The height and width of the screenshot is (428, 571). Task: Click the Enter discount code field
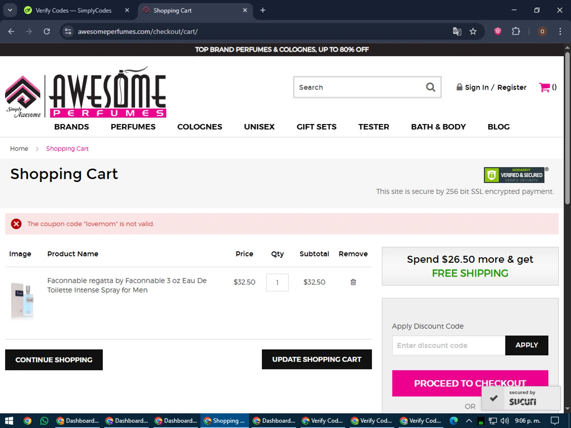point(449,345)
